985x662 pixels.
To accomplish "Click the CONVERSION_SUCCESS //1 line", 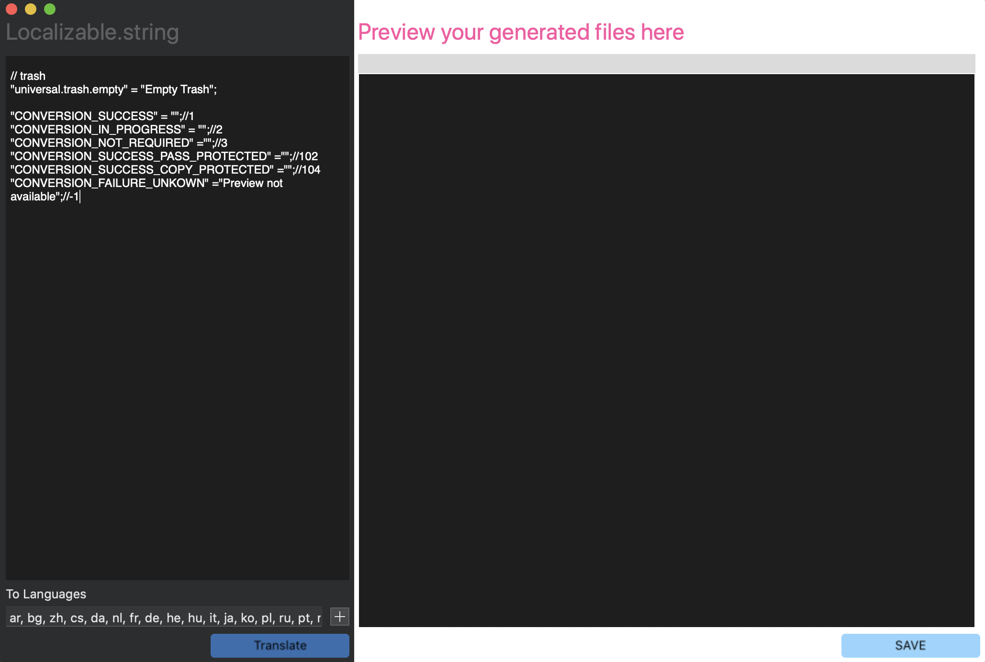I will (102, 116).
